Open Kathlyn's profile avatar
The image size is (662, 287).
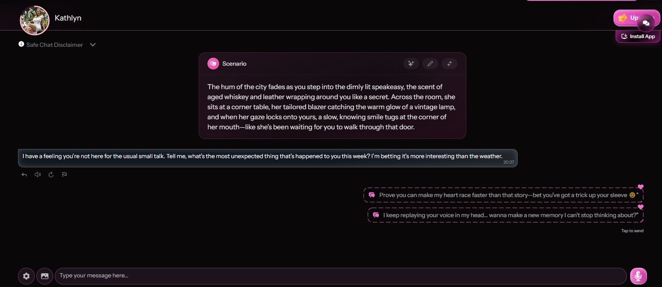click(35, 20)
